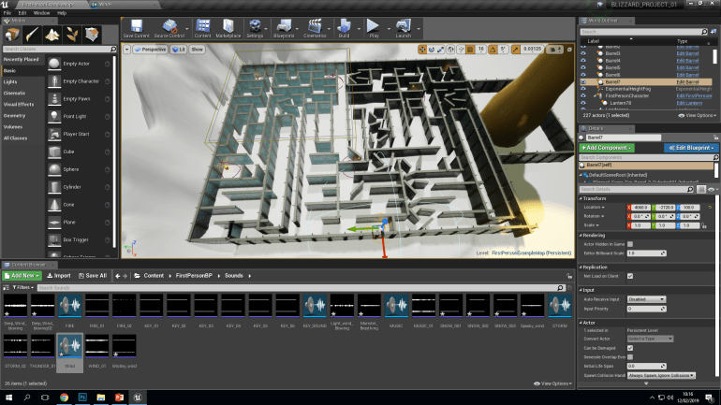
Task: Open the Window menu
Action: [42, 13]
